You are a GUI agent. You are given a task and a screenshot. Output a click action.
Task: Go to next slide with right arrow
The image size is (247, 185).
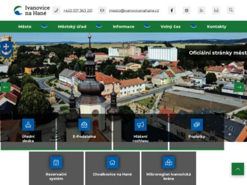point(239,87)
